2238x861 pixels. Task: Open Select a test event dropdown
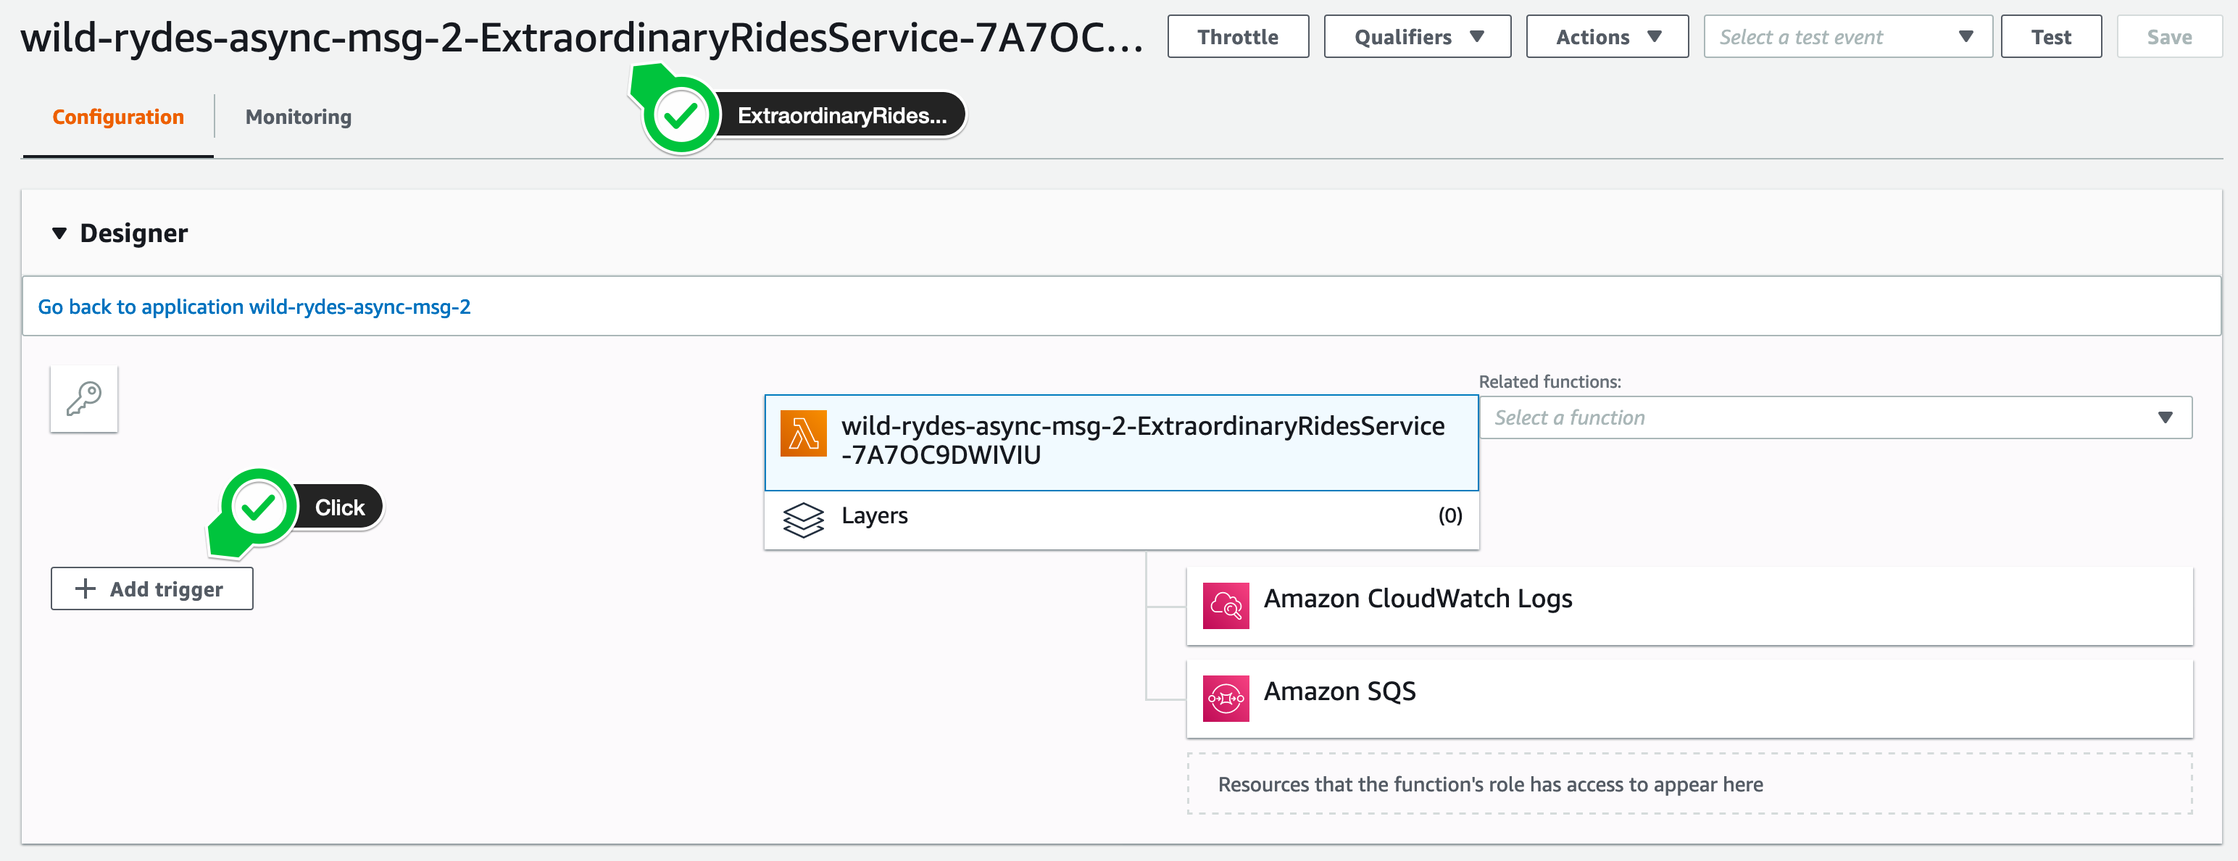(1847, 36)
